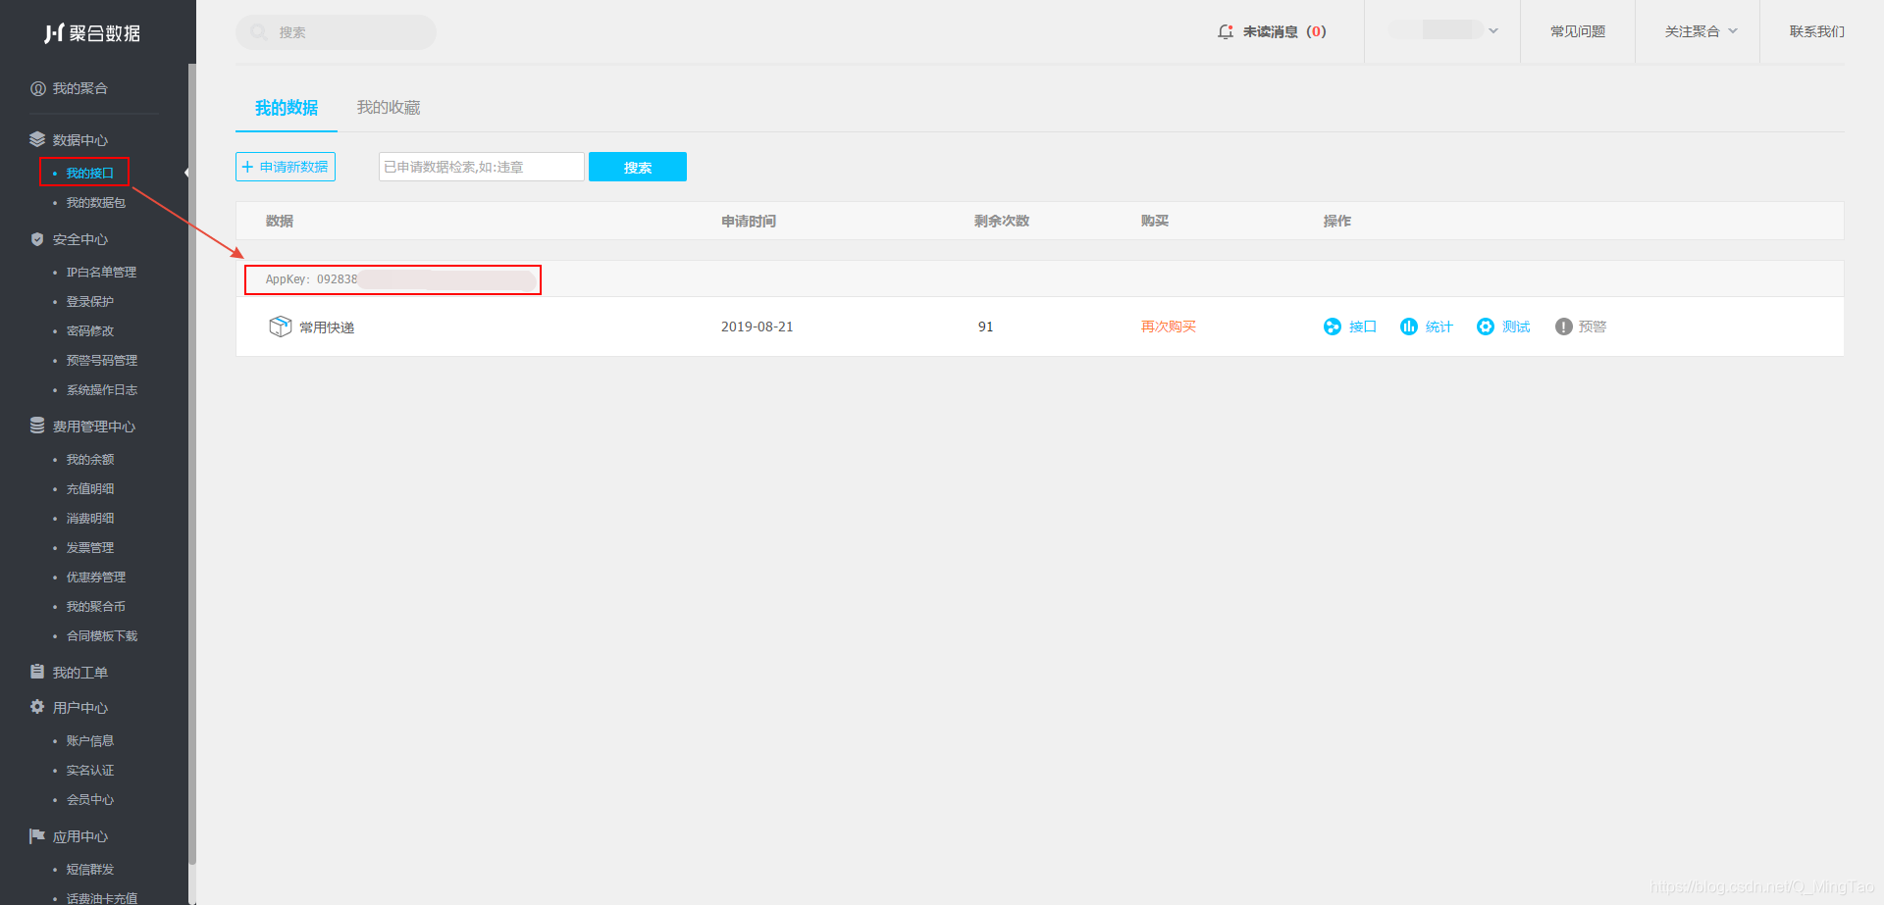Open 充值明细 in the sidebar

click(x=90, y=488)
